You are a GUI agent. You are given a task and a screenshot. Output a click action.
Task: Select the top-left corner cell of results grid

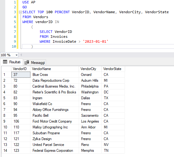6,69
